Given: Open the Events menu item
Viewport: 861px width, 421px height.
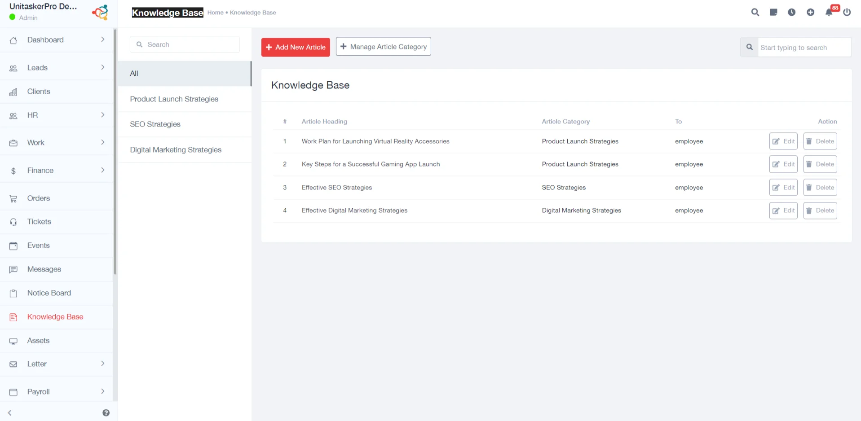Looking at the screenshot, I should point(57,246).
